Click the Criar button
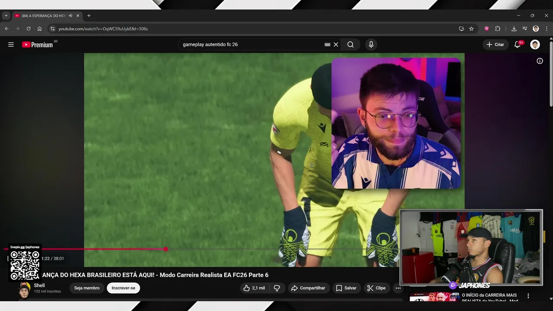Image resolution: width=553 pixels, height=311 pixels. (x=495, y=44)
